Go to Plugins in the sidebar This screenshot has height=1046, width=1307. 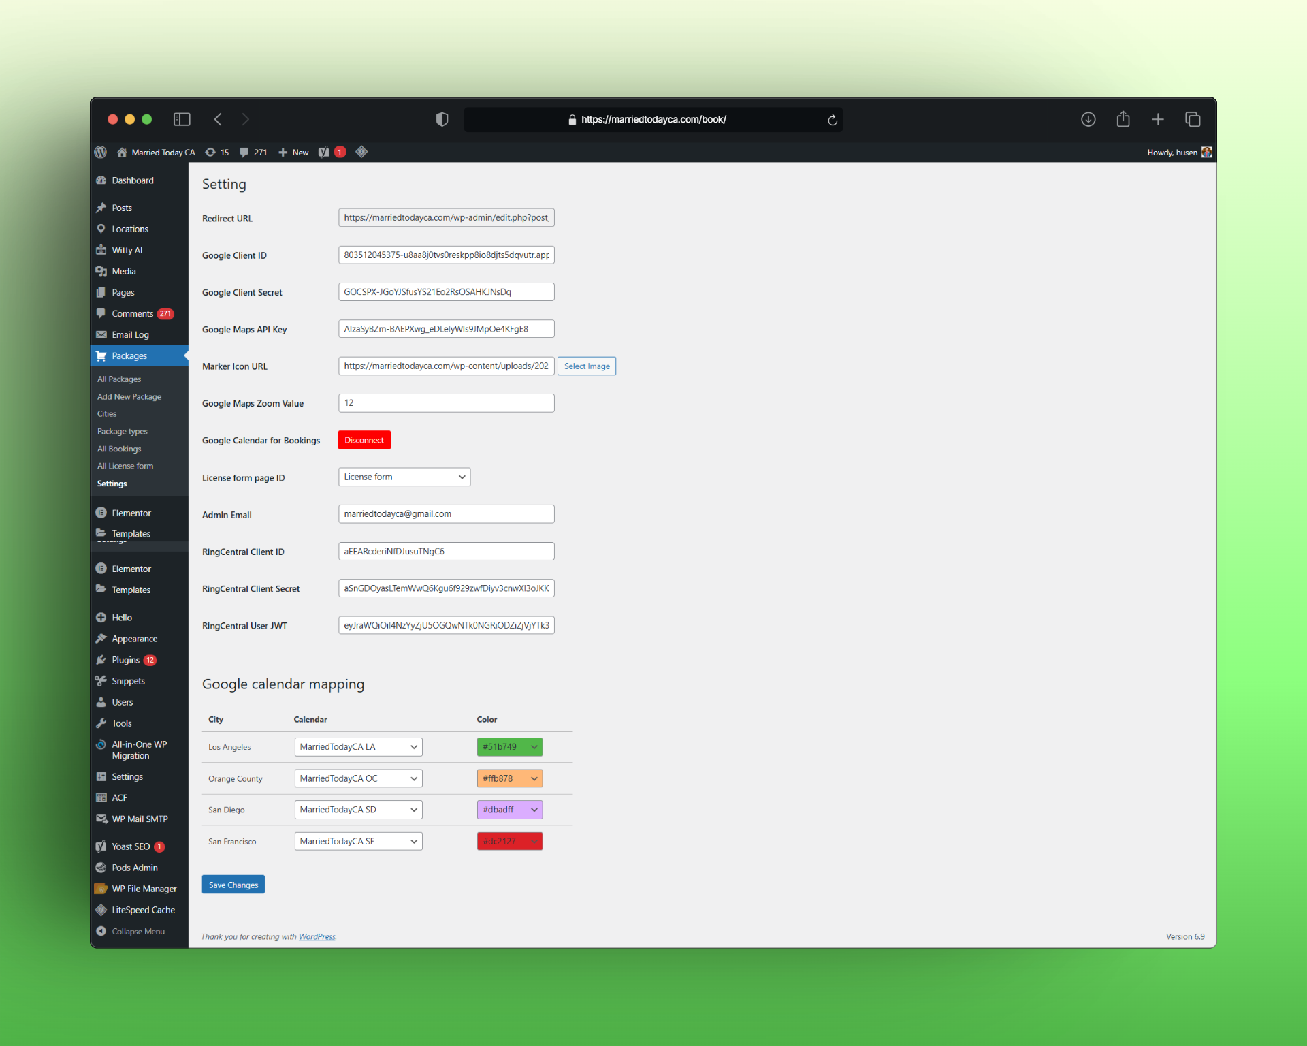(125, 660)
